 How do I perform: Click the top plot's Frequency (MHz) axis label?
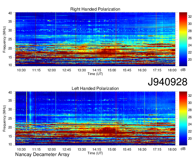(4, 39)
